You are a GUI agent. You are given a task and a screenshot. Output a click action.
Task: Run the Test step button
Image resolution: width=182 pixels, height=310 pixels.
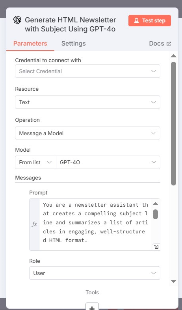pyautogui.click(x=150, y=20)
